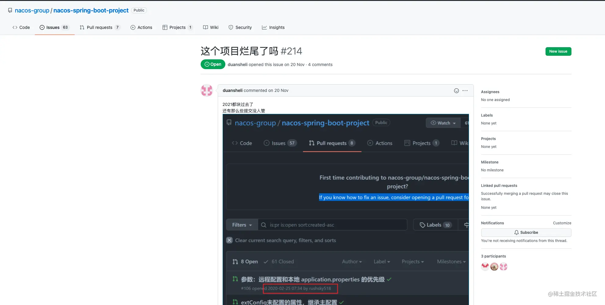Click the New issue button
This screenshot has height=305, width=605.
pyautogui.click(x=558, y=51)
